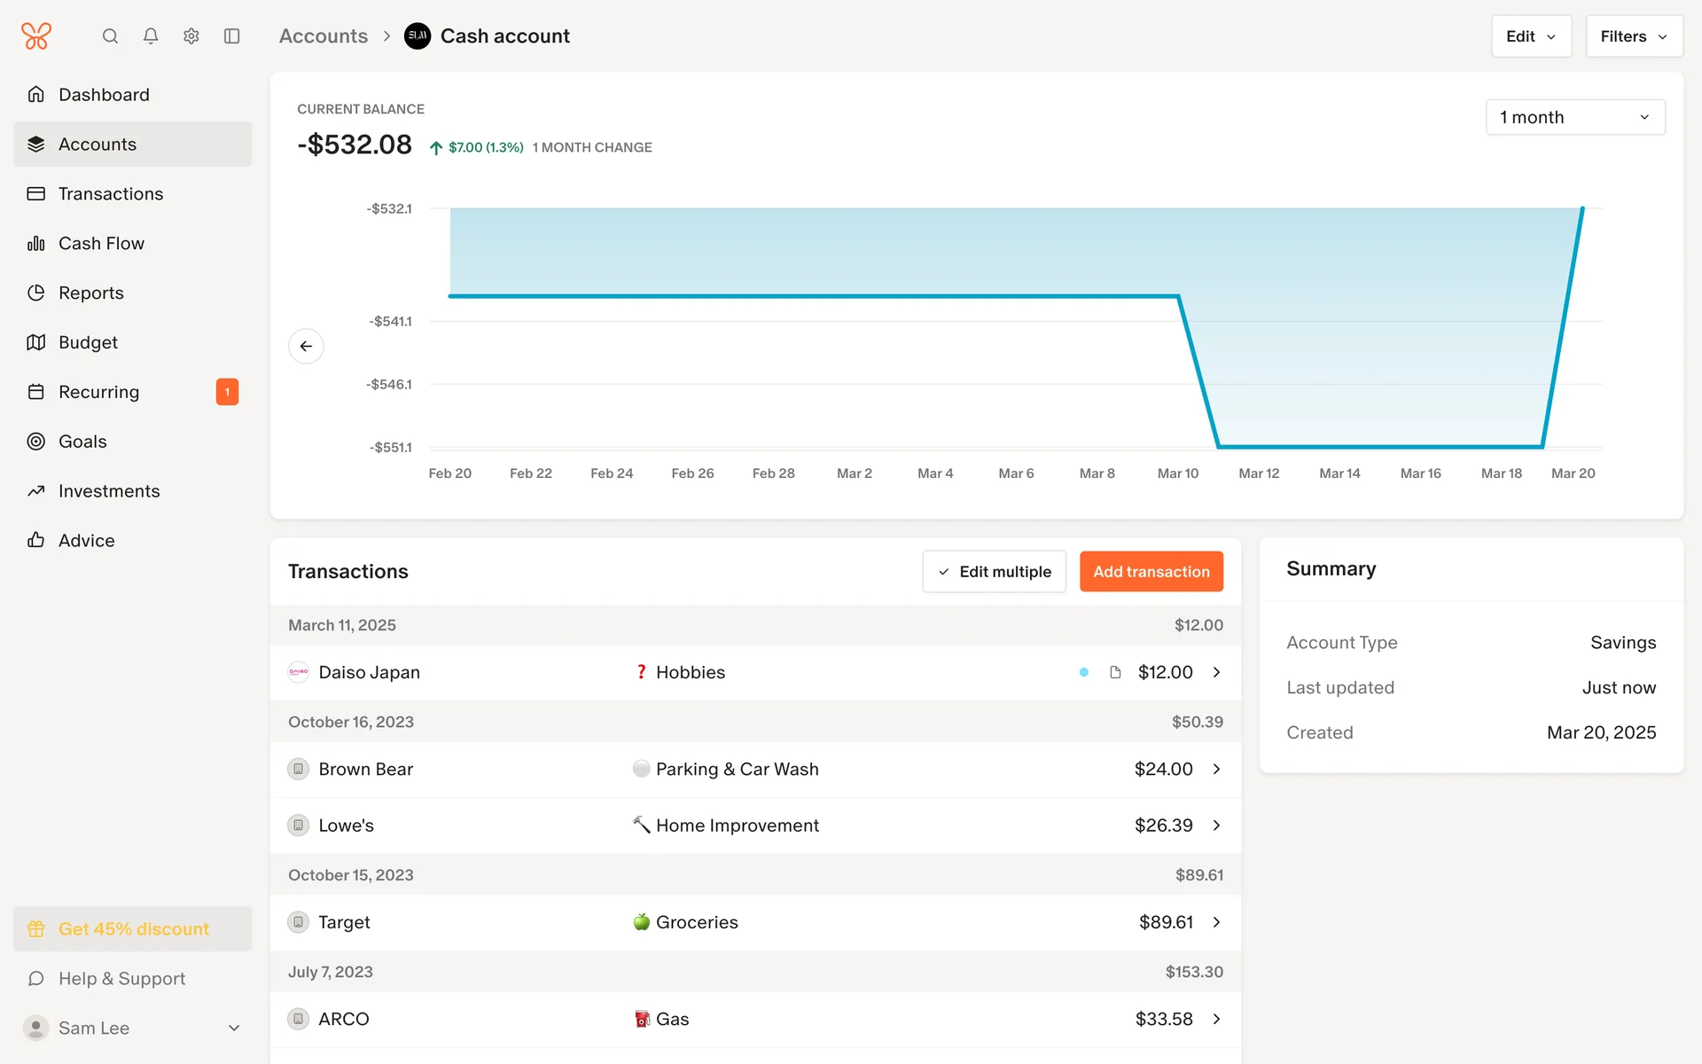The image size is (1702, 1064).
Task: Click the blue status dot on Daiso Japan
Action: [x=1083, y=672]
